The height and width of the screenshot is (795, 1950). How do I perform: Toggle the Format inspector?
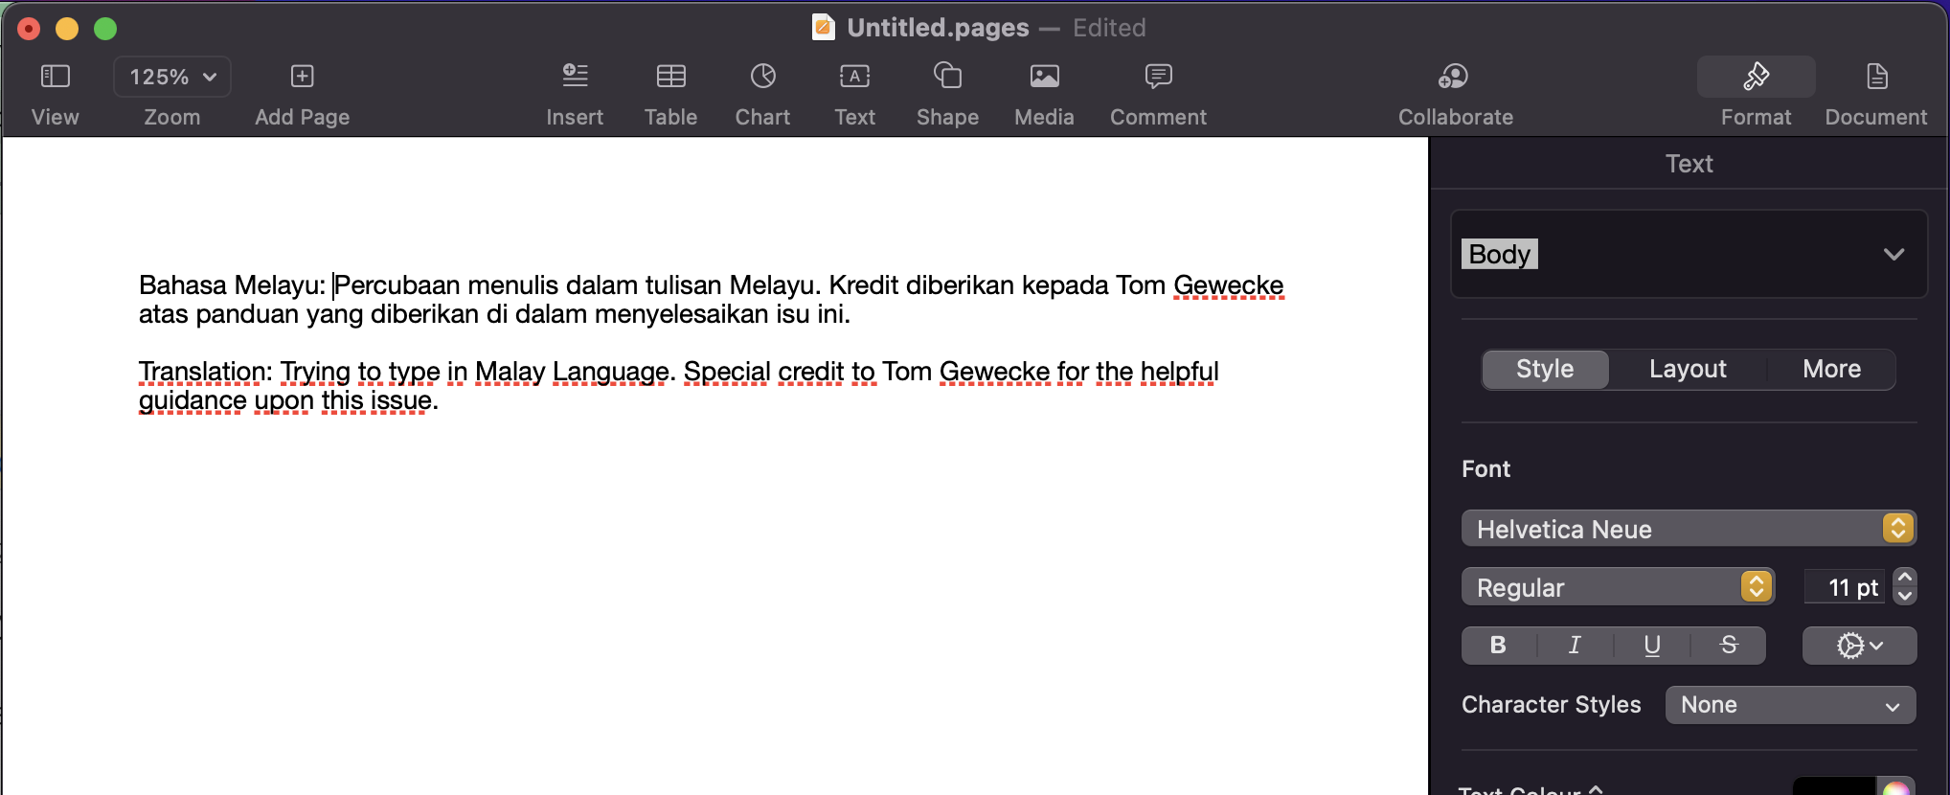coord(1756,77)
